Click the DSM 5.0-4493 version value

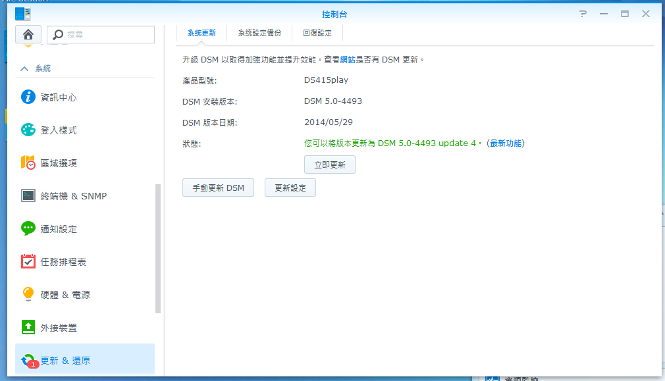pos(333,101)
